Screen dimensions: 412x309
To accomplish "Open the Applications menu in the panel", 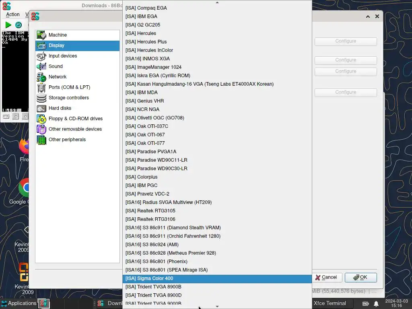I will [19, 303].
